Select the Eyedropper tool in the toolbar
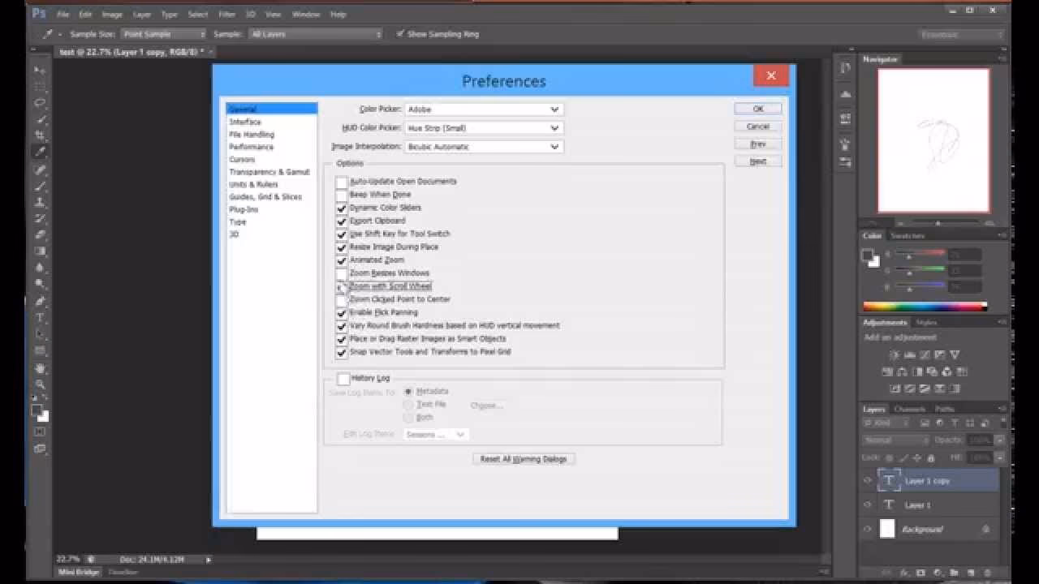Viewport: 1039px width, 584px height. click(40, 152)
